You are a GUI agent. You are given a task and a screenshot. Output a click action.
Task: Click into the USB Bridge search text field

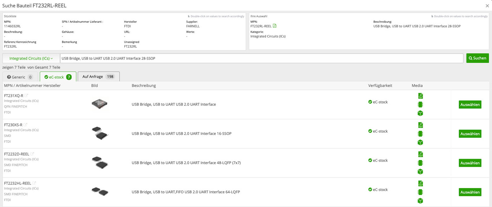tap(261, 58)
